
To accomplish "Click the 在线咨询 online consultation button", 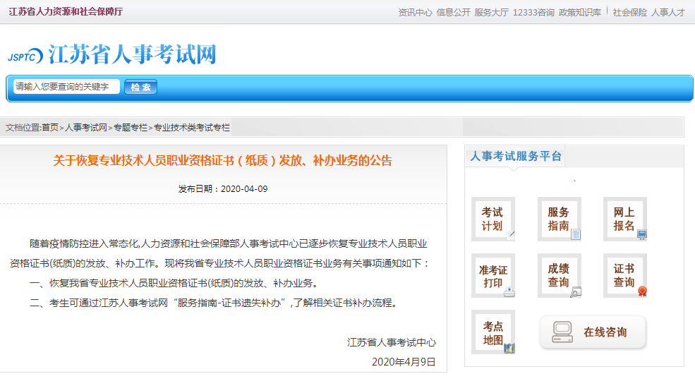I will point(593,332).
